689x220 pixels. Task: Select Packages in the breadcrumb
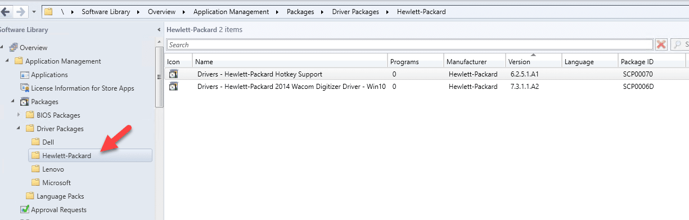[x=300, y=12]
